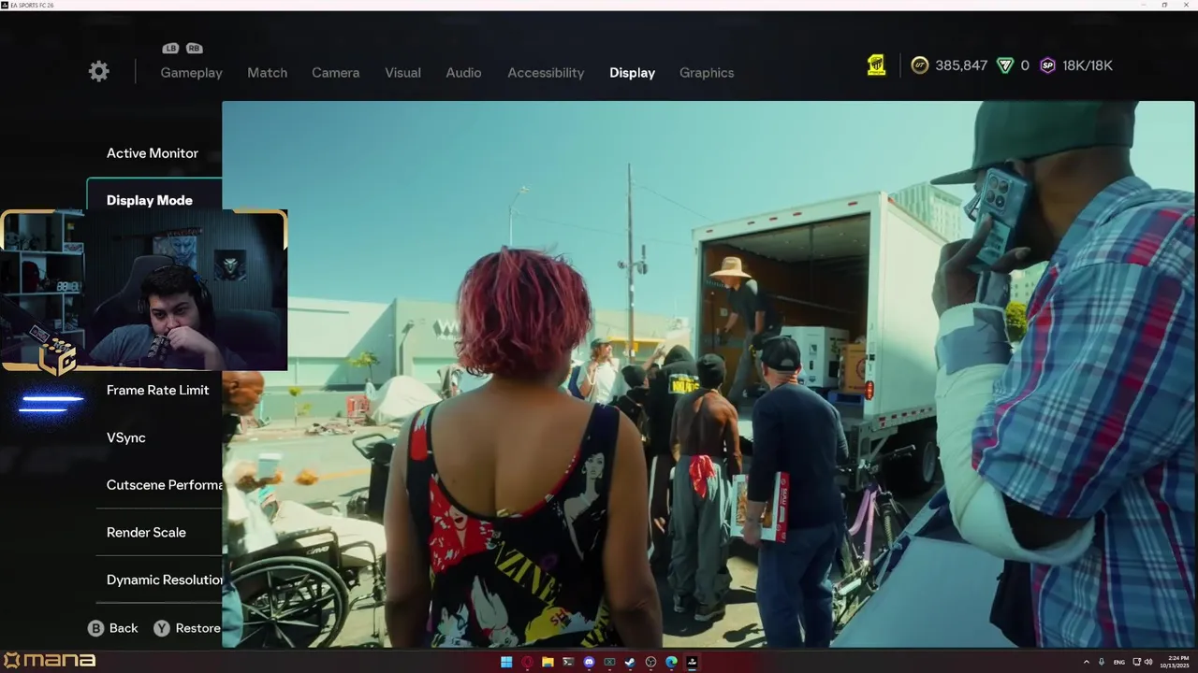Open the Windows Start menu
Image resolution: width=1198 pixels, height=673 pixels.
pyautogui.click(x=506, y=662)
